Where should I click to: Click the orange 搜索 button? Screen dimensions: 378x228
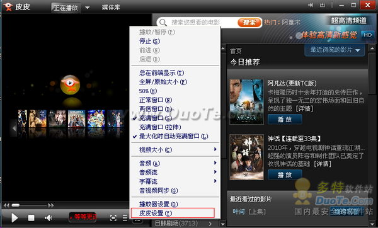tap(249, 23)
